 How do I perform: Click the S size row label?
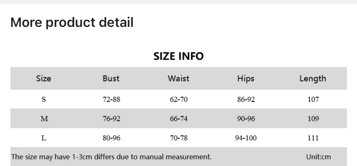point(44,99)
